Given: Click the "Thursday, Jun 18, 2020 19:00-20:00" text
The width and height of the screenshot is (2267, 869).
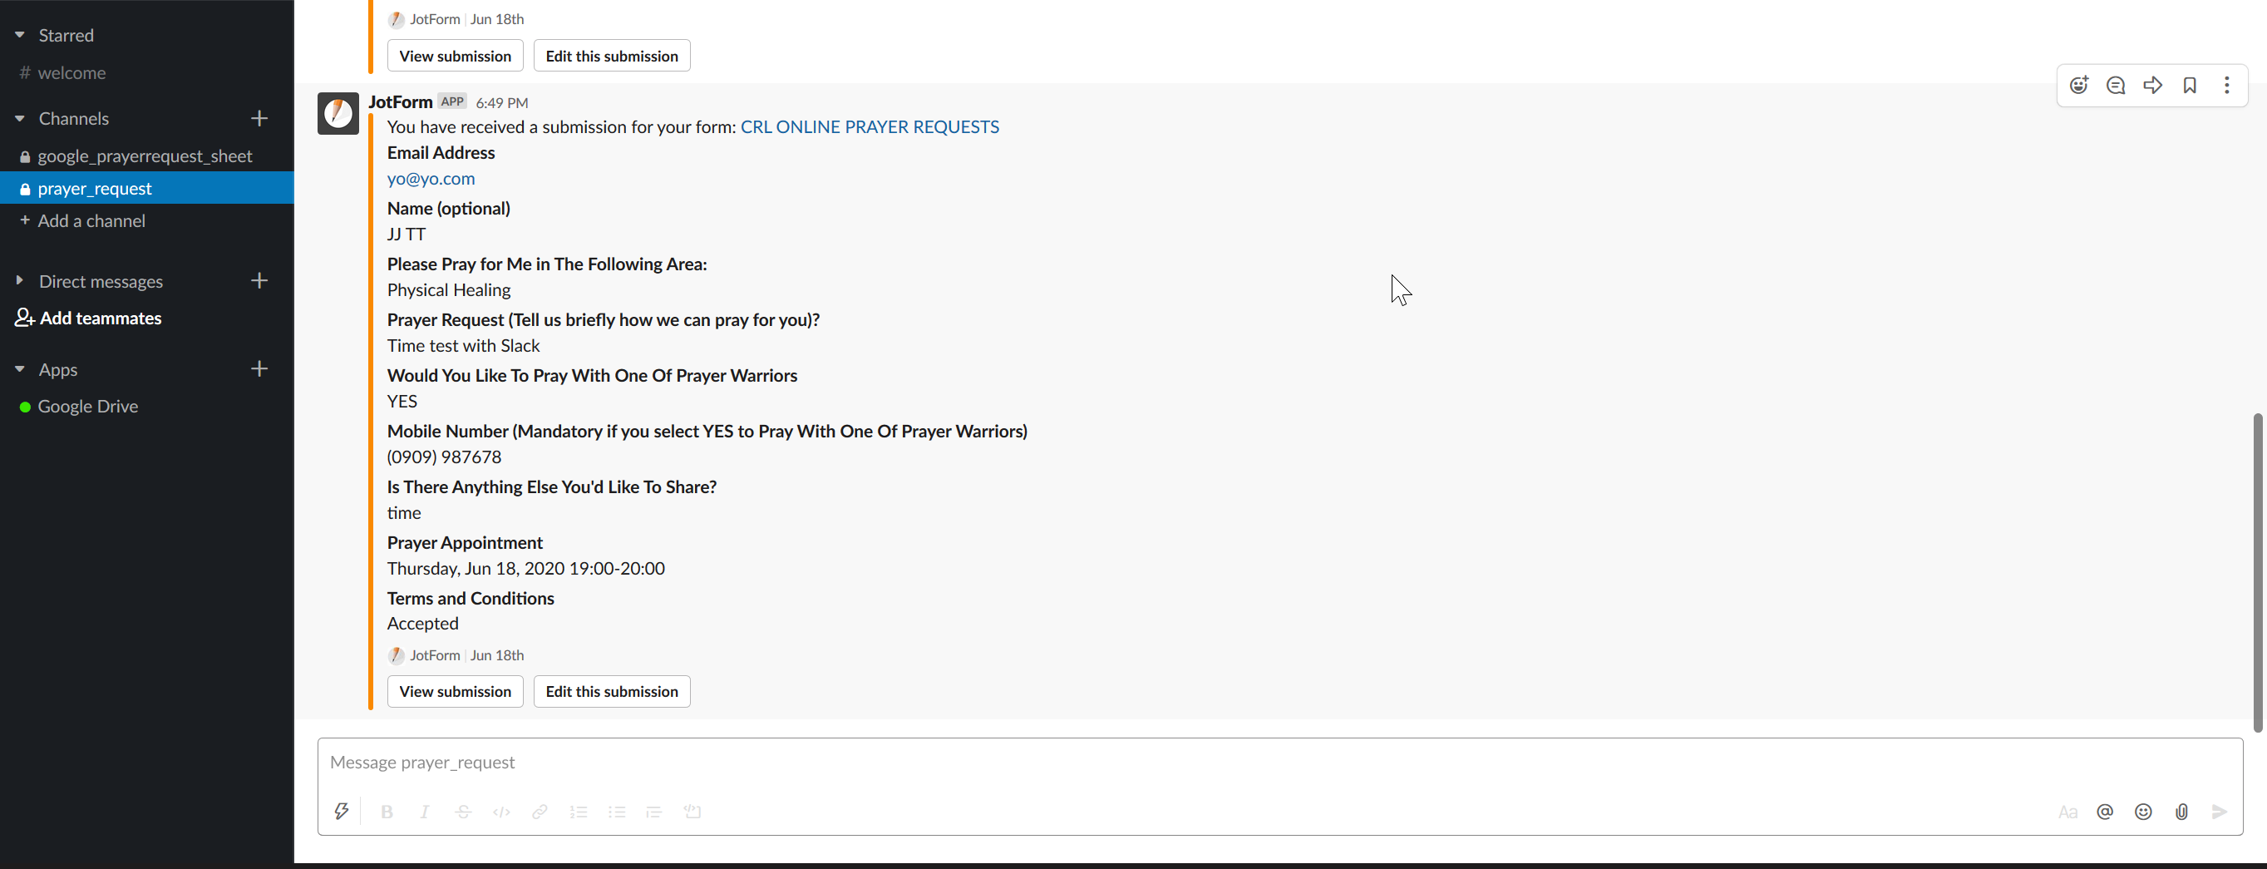Looking at the screenshot, I should tap(526, 569).
